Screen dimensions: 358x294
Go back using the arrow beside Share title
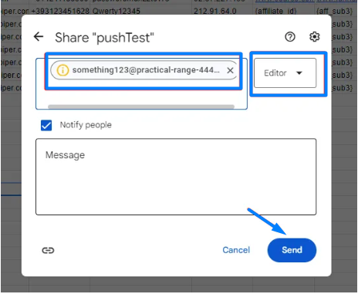pos(39,37)
